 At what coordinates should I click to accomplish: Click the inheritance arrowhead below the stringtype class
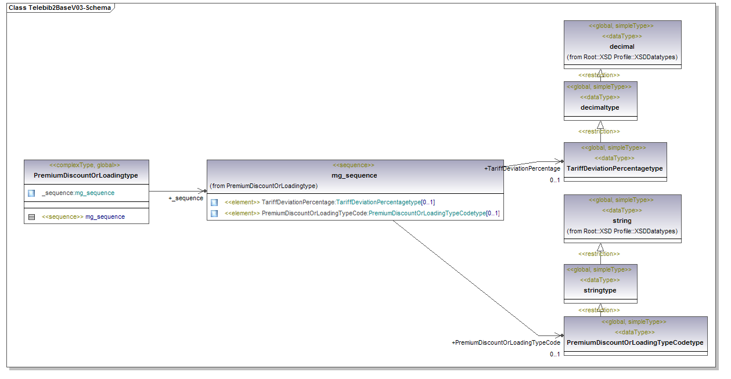pyautogui.click(x=600, y=307)
